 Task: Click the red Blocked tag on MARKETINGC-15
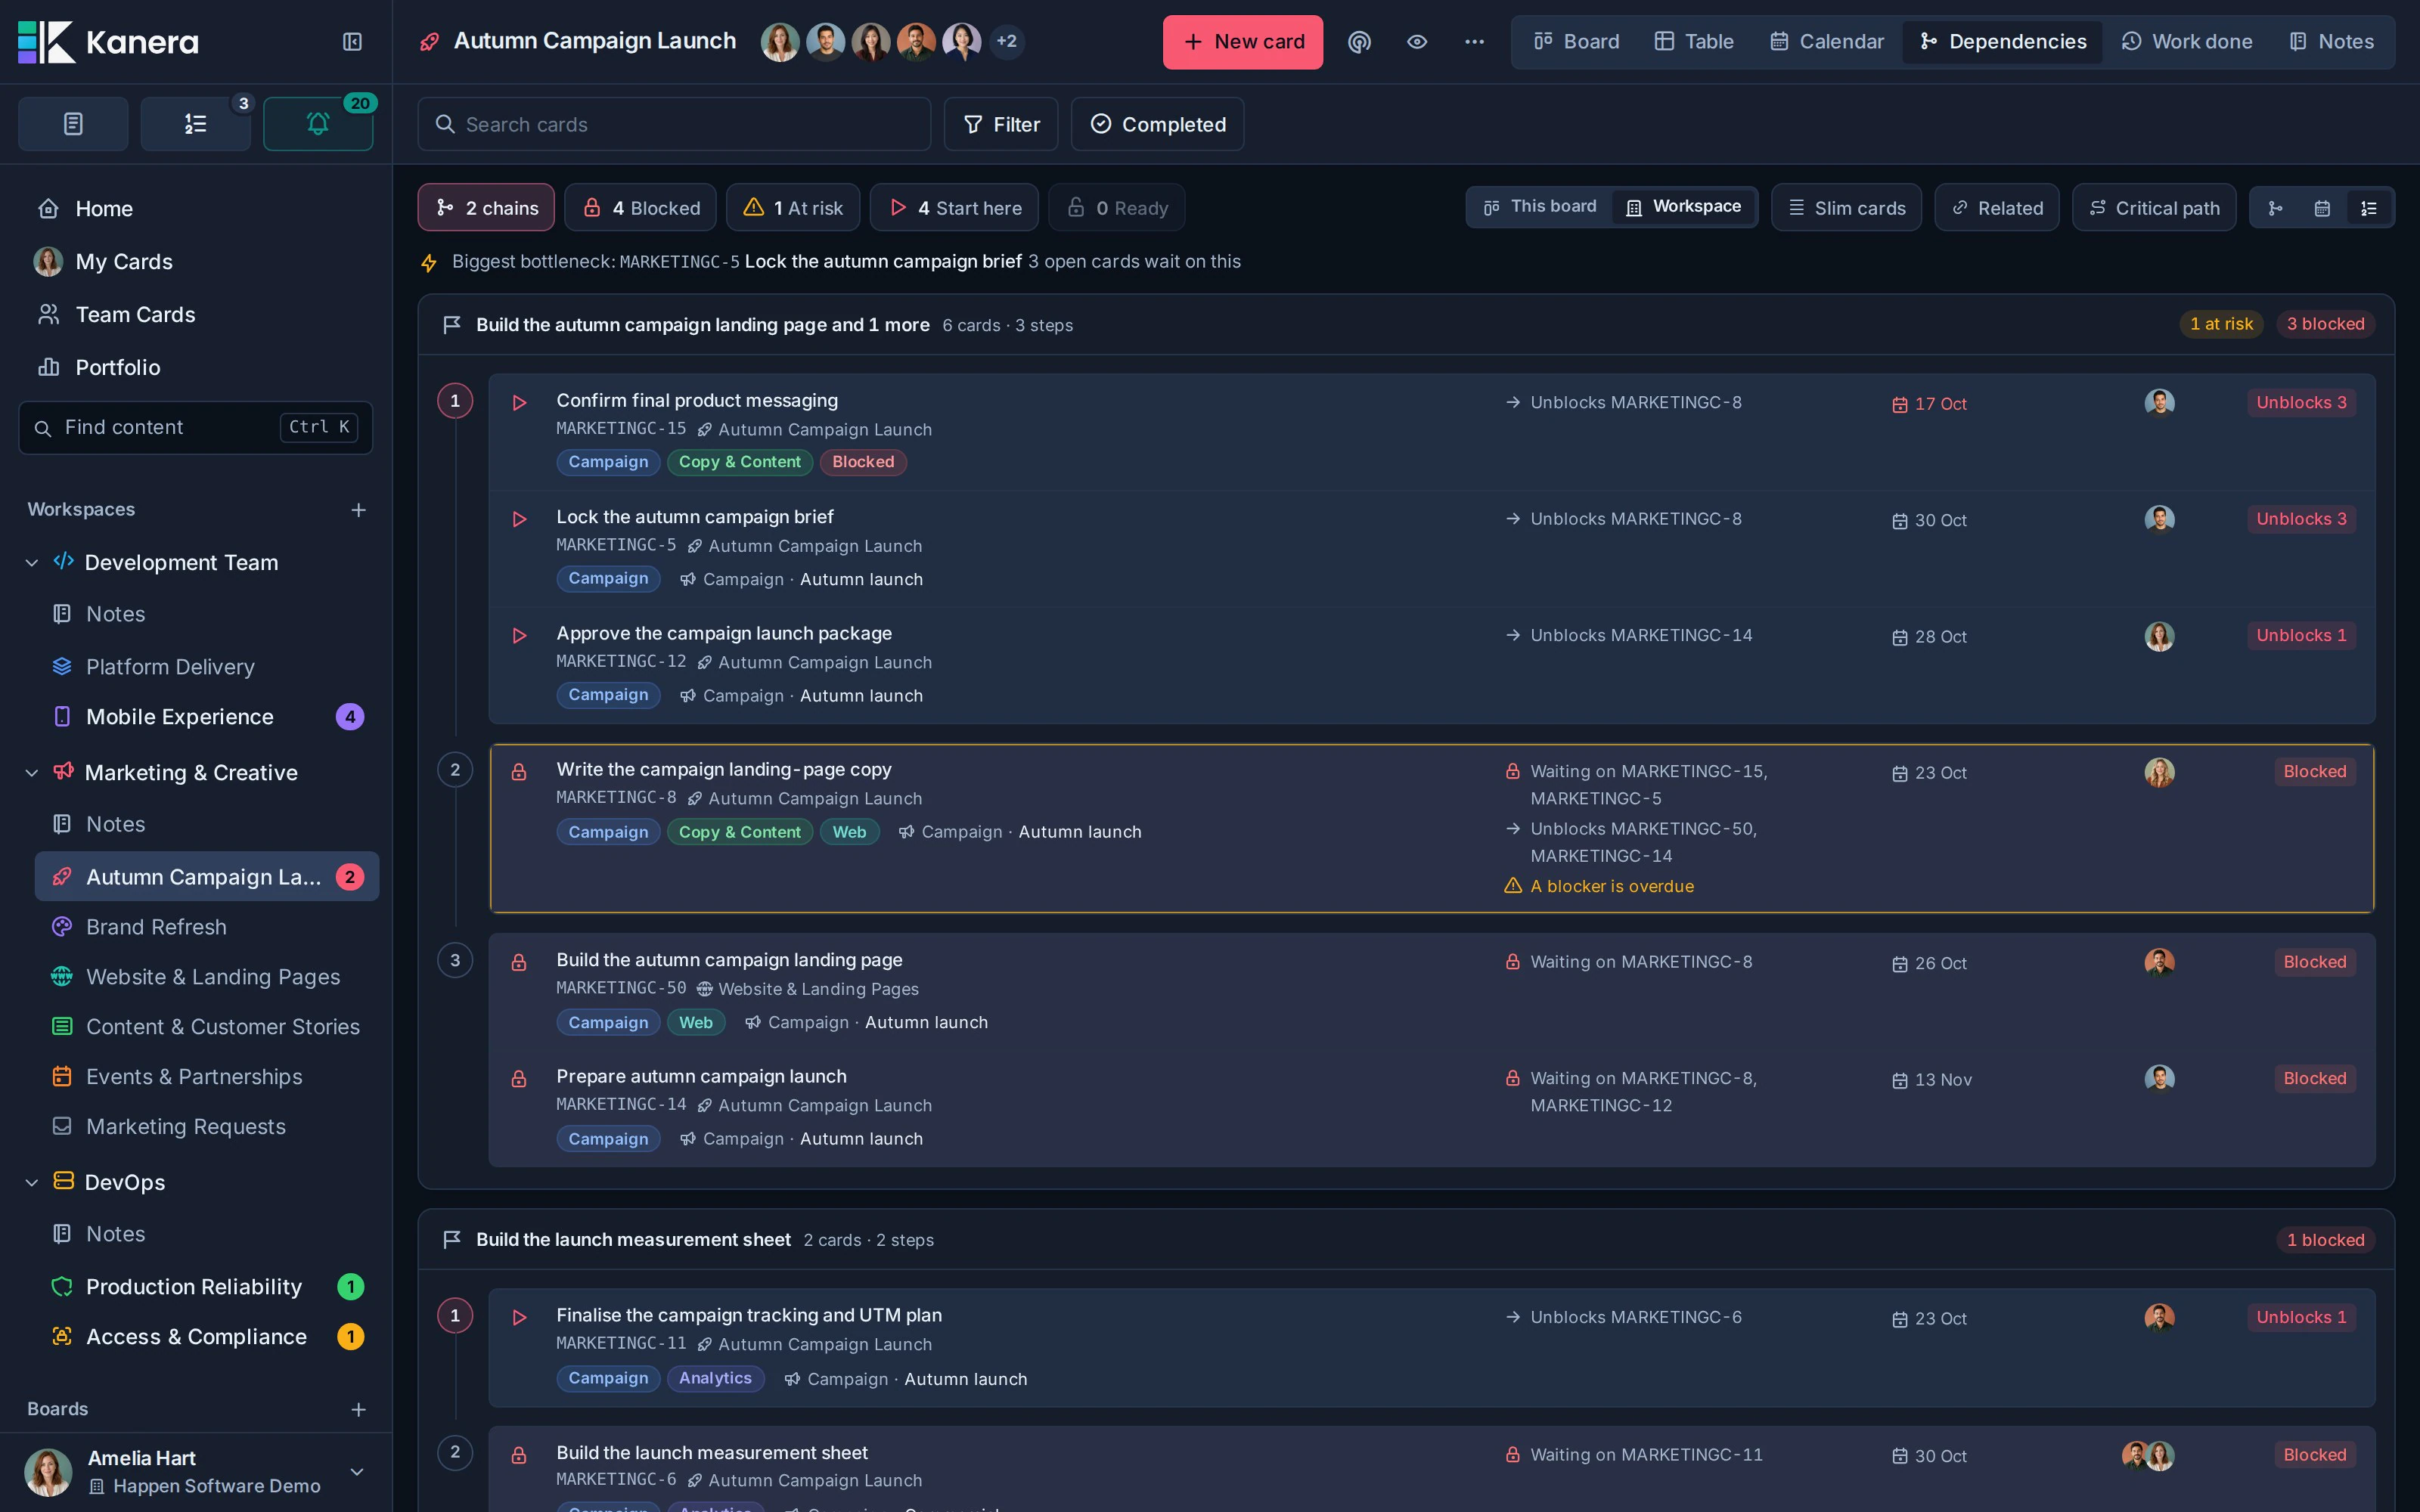click(x=863, y=462)
